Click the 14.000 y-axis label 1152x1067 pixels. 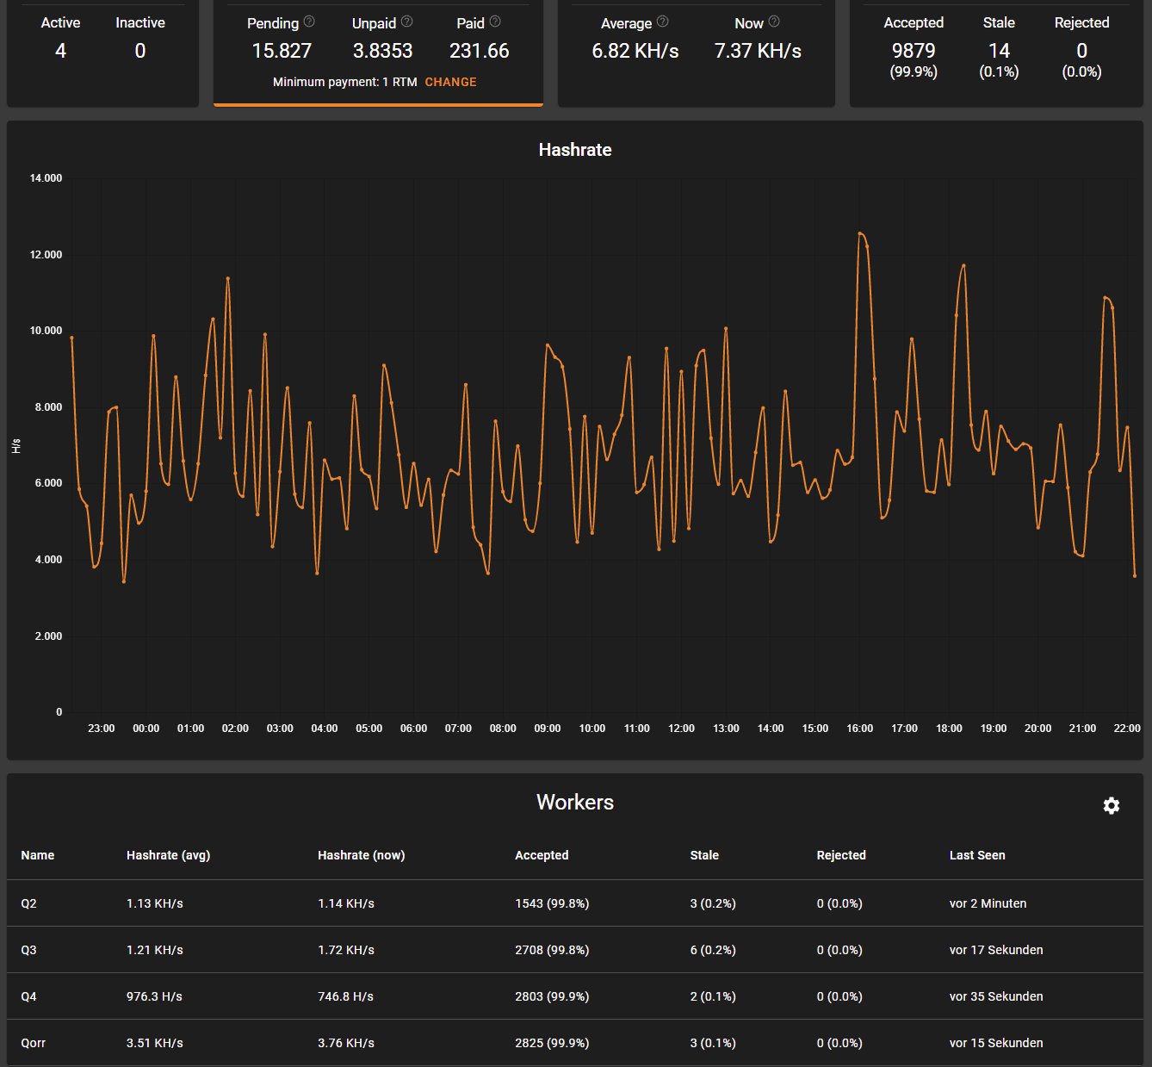(x=46, y=178)
